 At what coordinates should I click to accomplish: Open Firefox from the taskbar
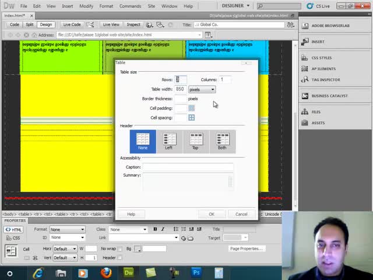(x=106, y=273)
